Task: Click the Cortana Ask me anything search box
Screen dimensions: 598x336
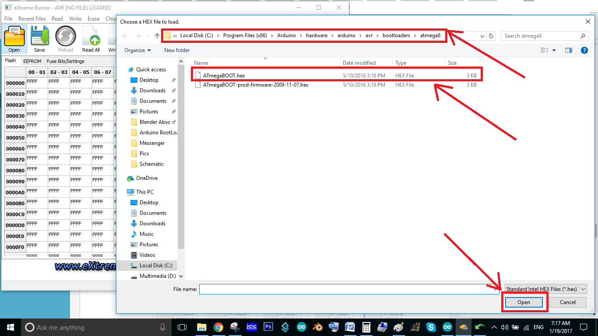Action: click(96, 327)
